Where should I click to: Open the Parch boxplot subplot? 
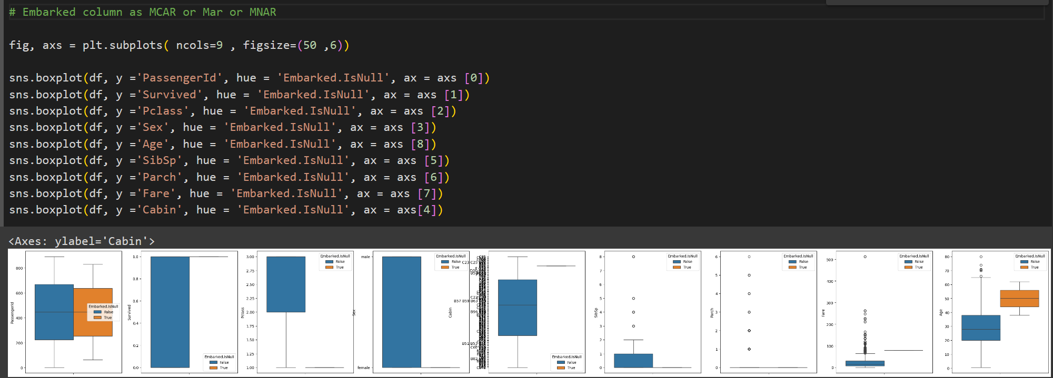point(768,312)
